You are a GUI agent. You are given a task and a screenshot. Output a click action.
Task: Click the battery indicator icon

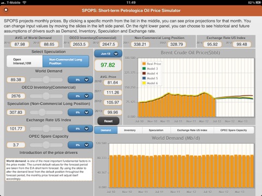pyautogui.click(x=258, y=3)
